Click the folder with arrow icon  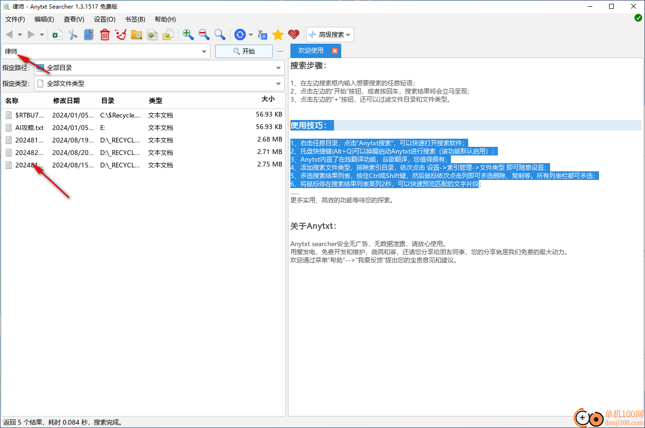point(168,35)
